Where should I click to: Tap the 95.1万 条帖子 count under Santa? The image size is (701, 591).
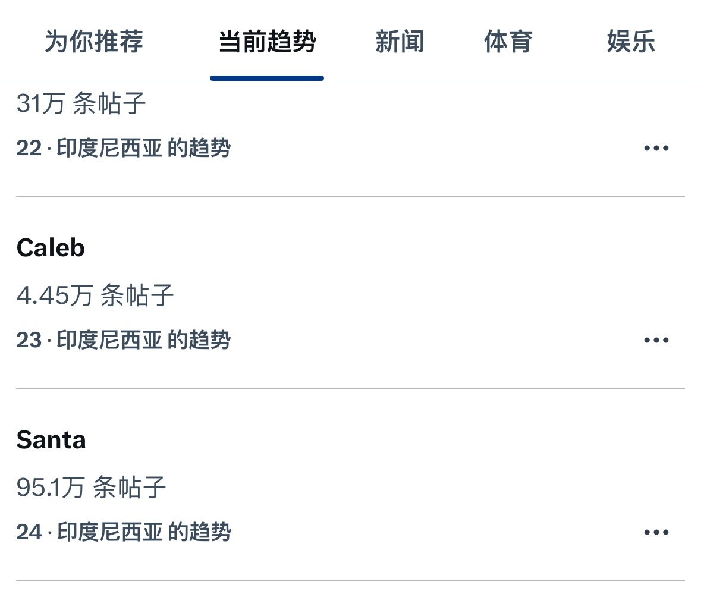[91, 488]
